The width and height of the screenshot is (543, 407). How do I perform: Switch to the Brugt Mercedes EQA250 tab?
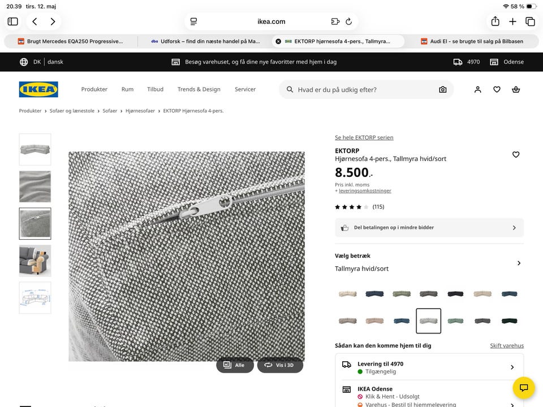(71, 41)
